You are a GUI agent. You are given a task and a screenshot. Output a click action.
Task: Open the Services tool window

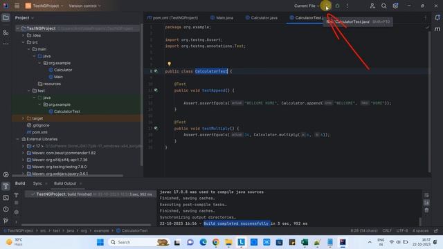6,175
